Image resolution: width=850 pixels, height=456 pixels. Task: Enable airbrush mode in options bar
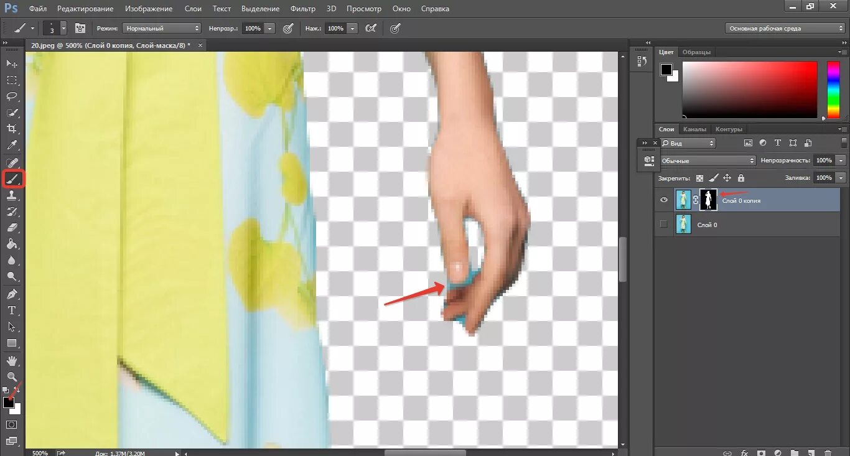[371, 28]
